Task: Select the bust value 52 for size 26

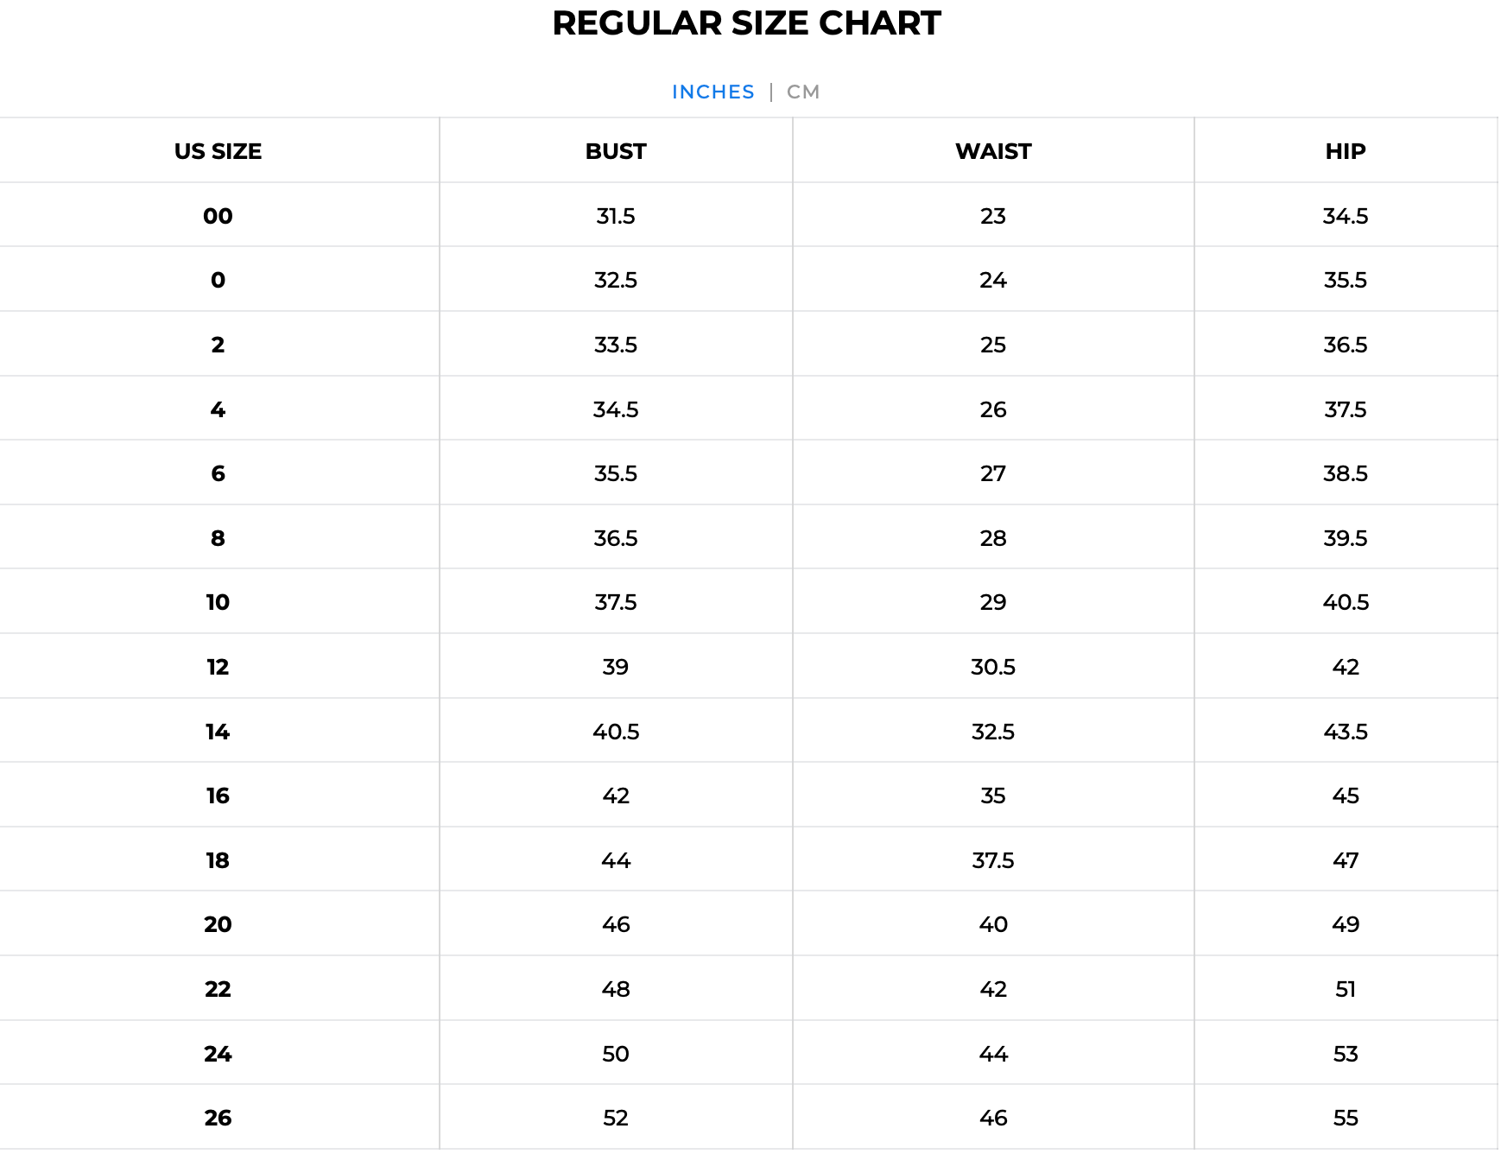Action: click(617, 1117)
